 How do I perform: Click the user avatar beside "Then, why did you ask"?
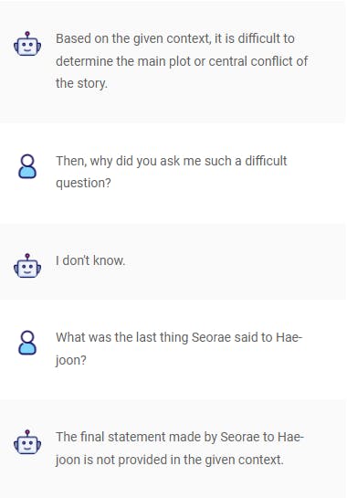click(x=27, y=166)
